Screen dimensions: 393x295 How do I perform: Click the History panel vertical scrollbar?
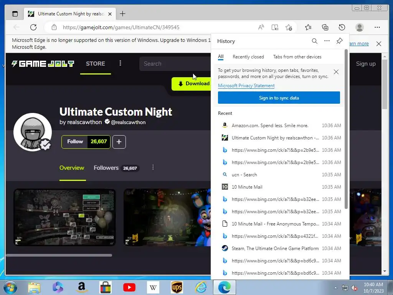click(346, 129)
